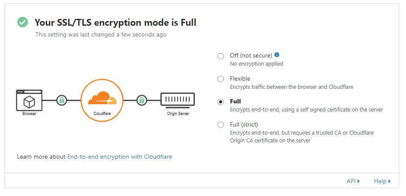This screenshot has height=196, width=406.
Task: Click the SSL/TLS encryption mode heading
Action: 115,23
